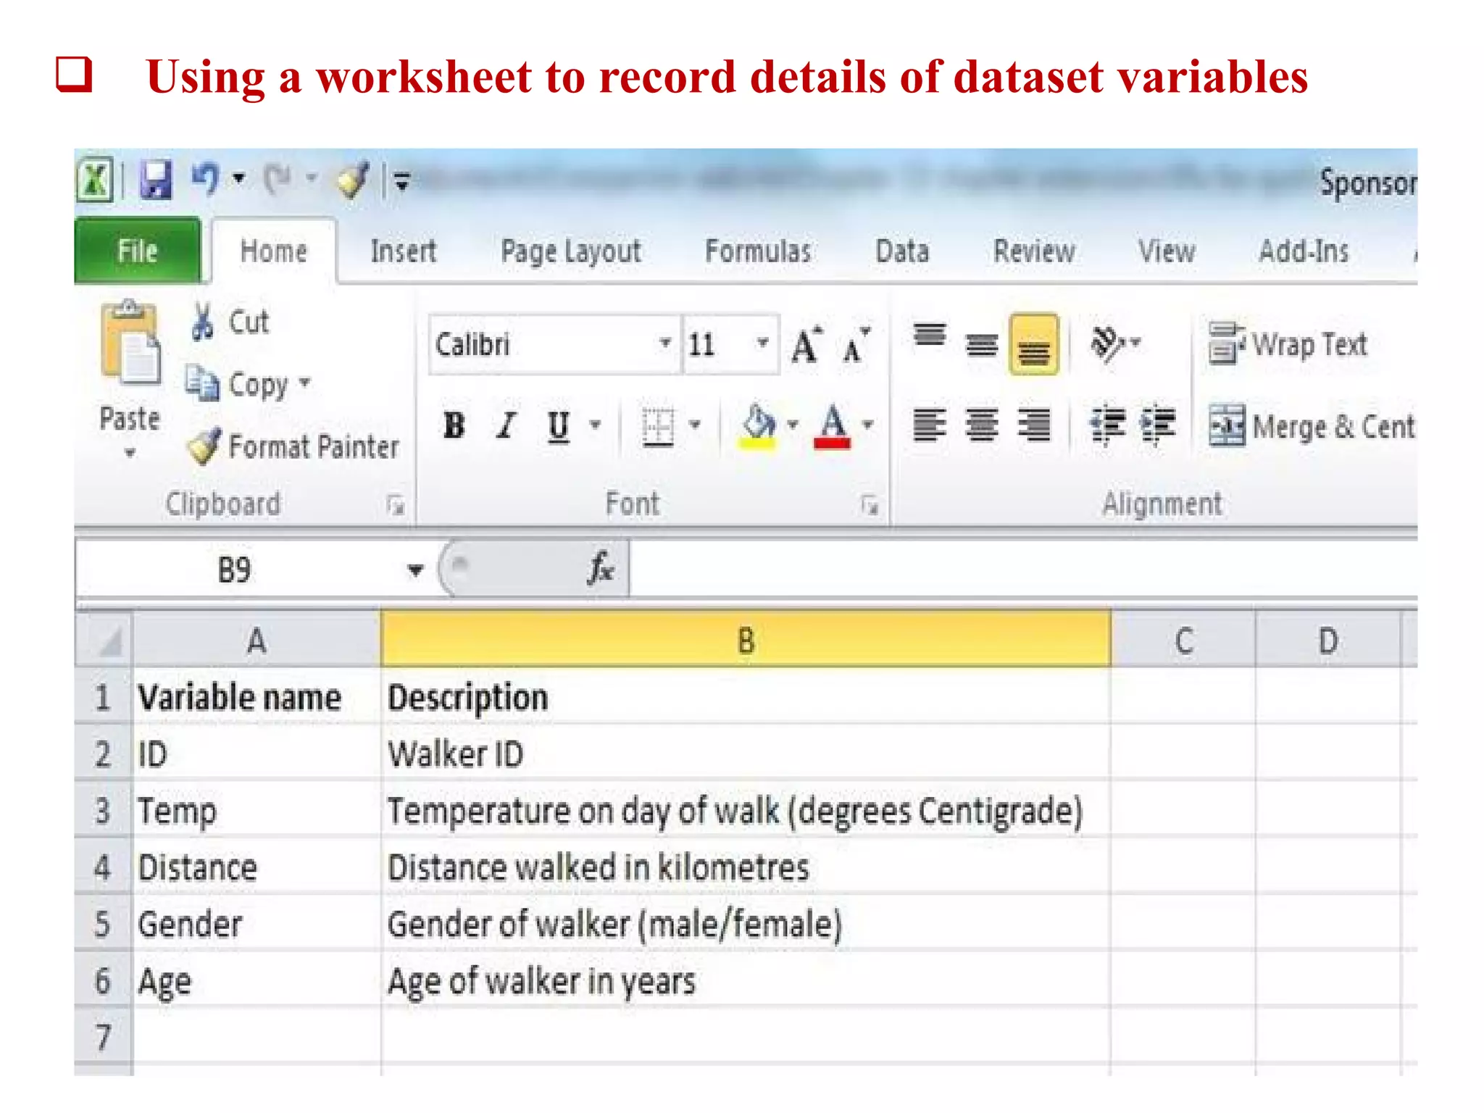Decrease indent icon

point(1109,425)
